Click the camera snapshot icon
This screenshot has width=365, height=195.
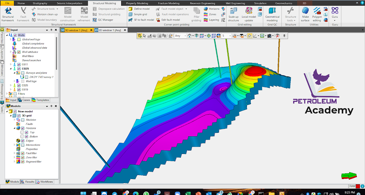click(269, 36)
